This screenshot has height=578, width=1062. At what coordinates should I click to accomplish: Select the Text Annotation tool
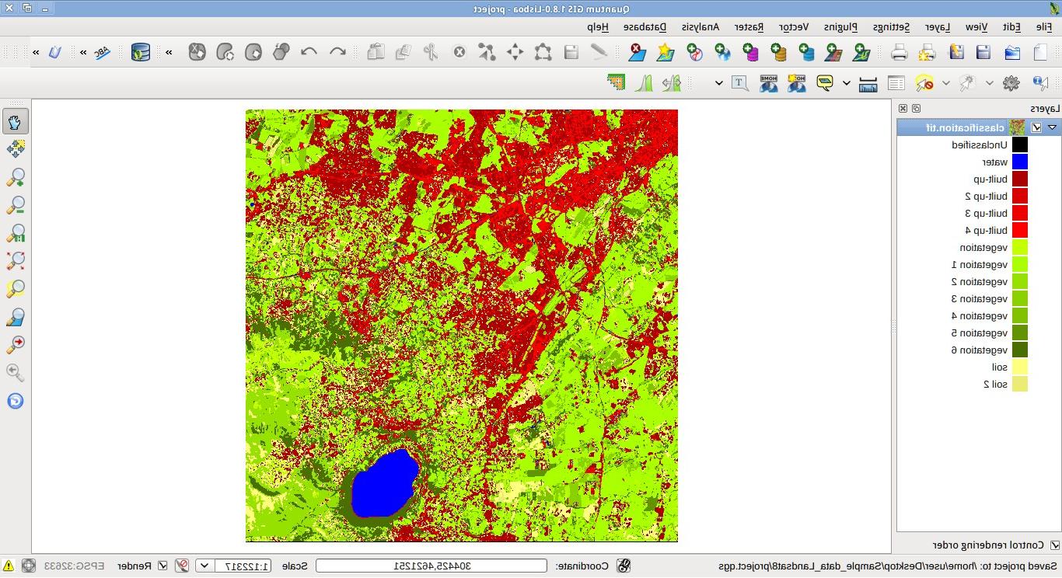tap(739, 83)
